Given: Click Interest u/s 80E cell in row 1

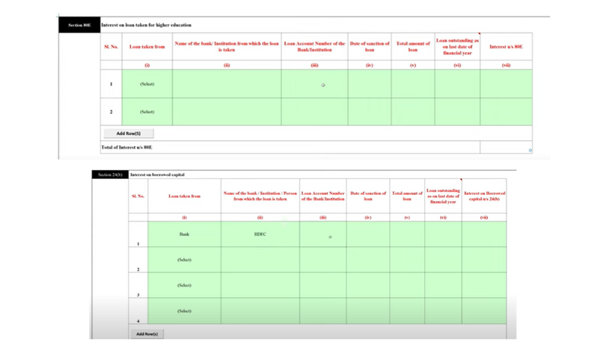Looking at the screenshot, I should pyautogui.click(x=506, y=84).
